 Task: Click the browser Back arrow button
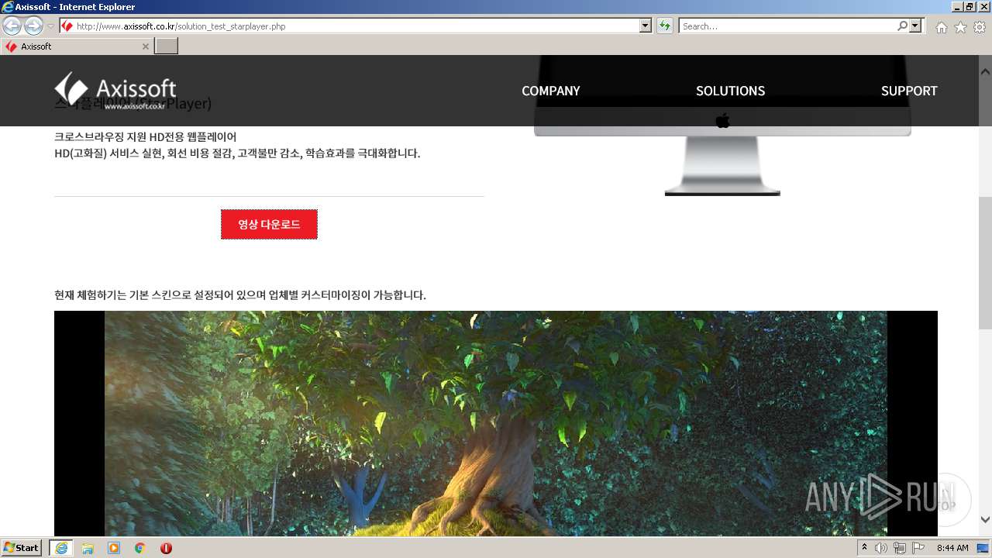point(12,26)
